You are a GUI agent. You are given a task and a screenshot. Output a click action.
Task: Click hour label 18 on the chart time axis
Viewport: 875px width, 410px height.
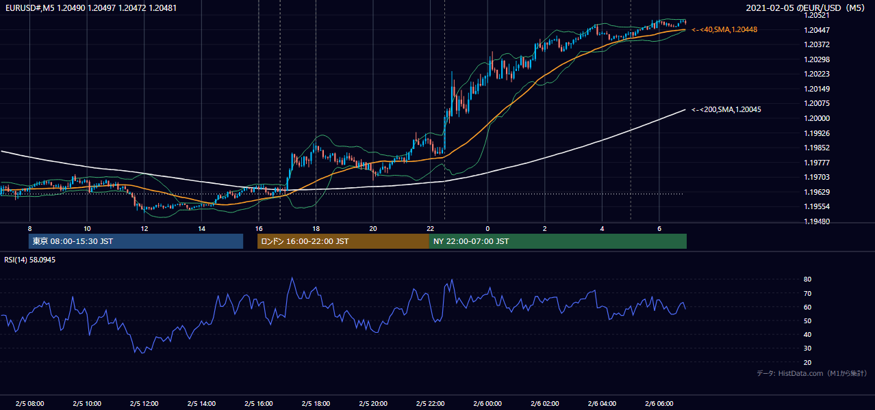(316, 228)
